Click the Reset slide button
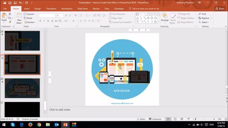228x128 pixels. pos(28,18)
